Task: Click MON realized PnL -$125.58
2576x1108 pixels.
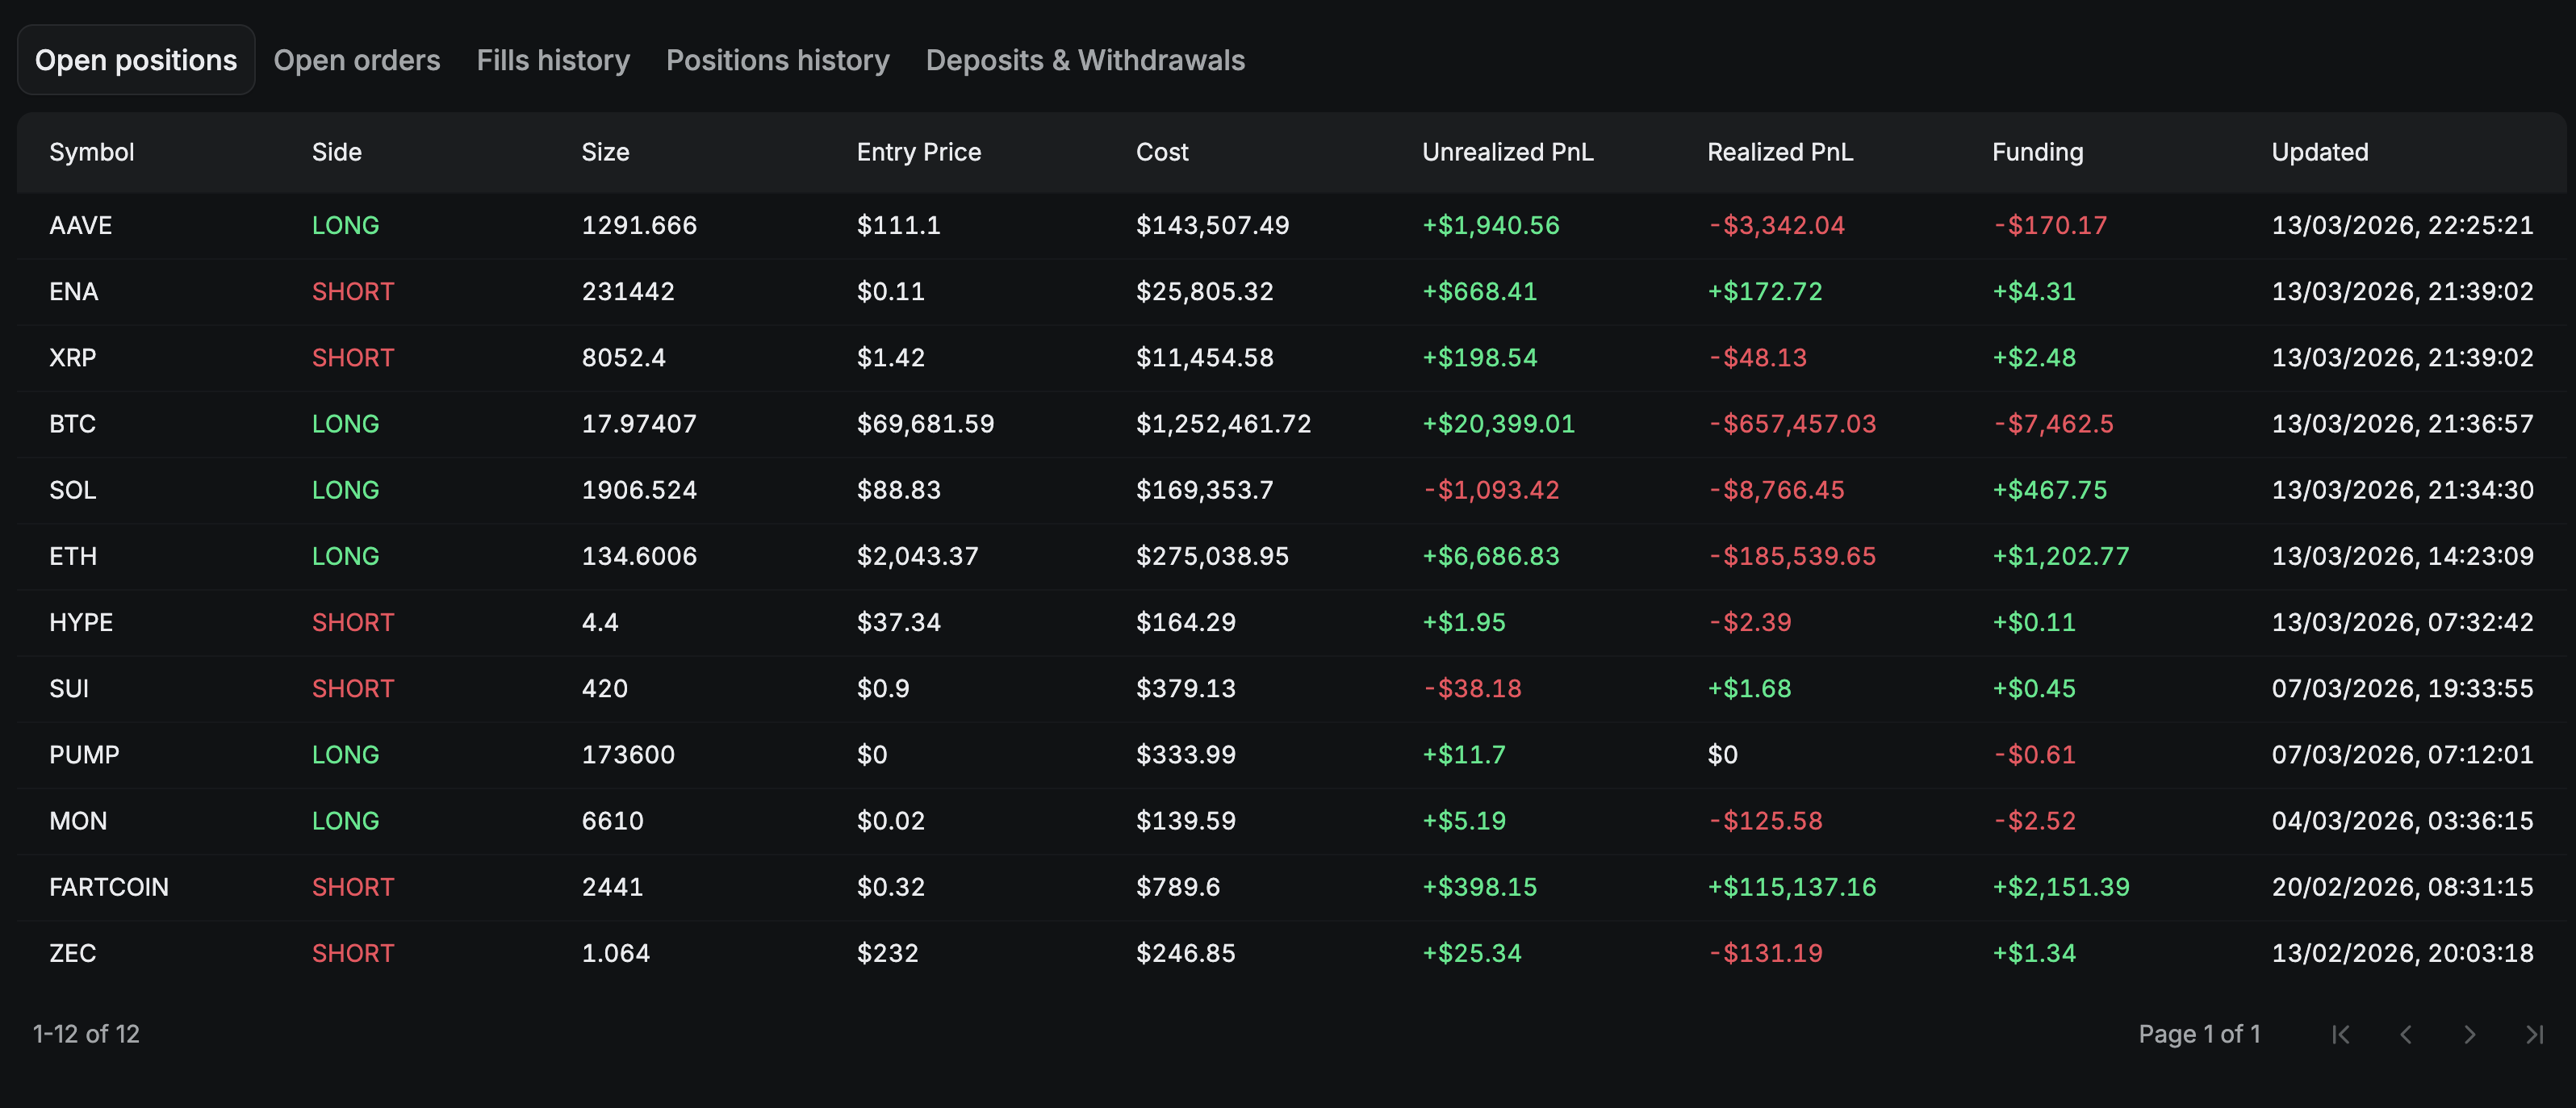Action: [x=1765, y=821]
